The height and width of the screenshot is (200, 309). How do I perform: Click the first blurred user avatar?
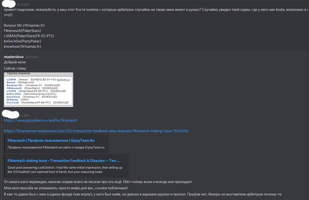[x=10, y=4]
